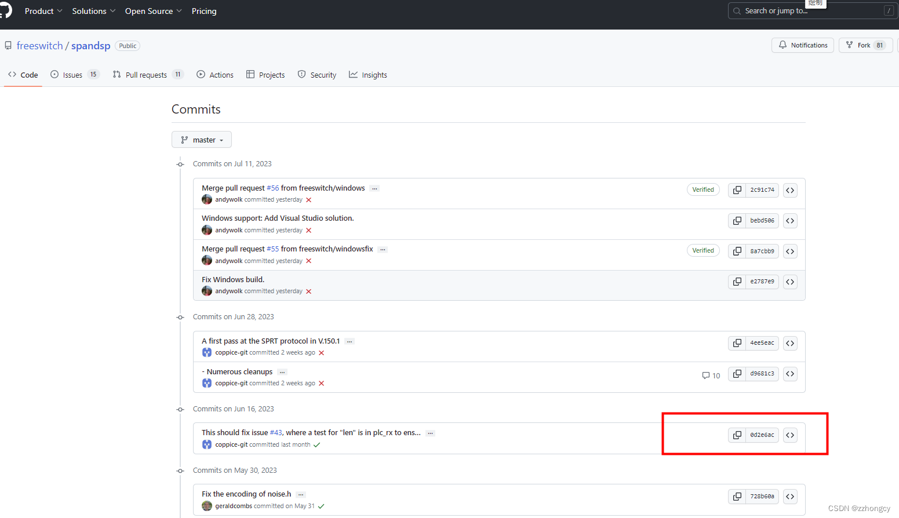Click failed status X on bebd506 commit
The height and width of the screenshot is (518, 899).
(x=308, y=231)
